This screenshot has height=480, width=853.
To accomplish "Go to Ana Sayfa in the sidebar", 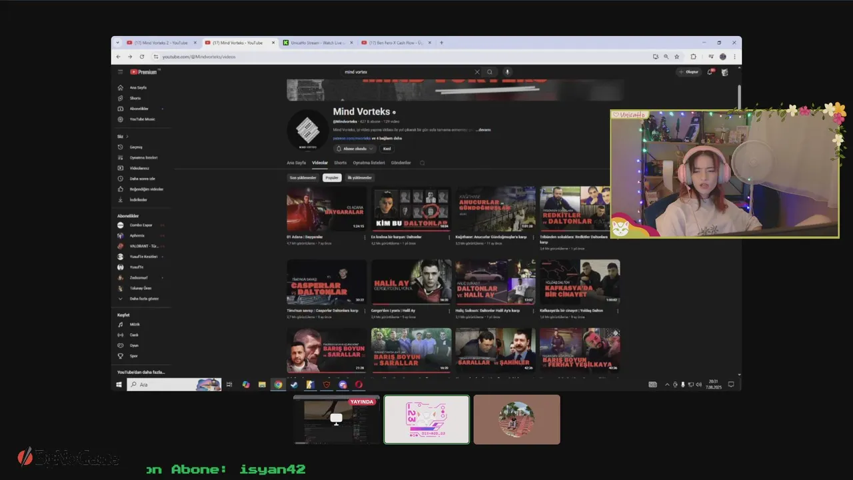I will pyautogui.click(x=138, y=87).
